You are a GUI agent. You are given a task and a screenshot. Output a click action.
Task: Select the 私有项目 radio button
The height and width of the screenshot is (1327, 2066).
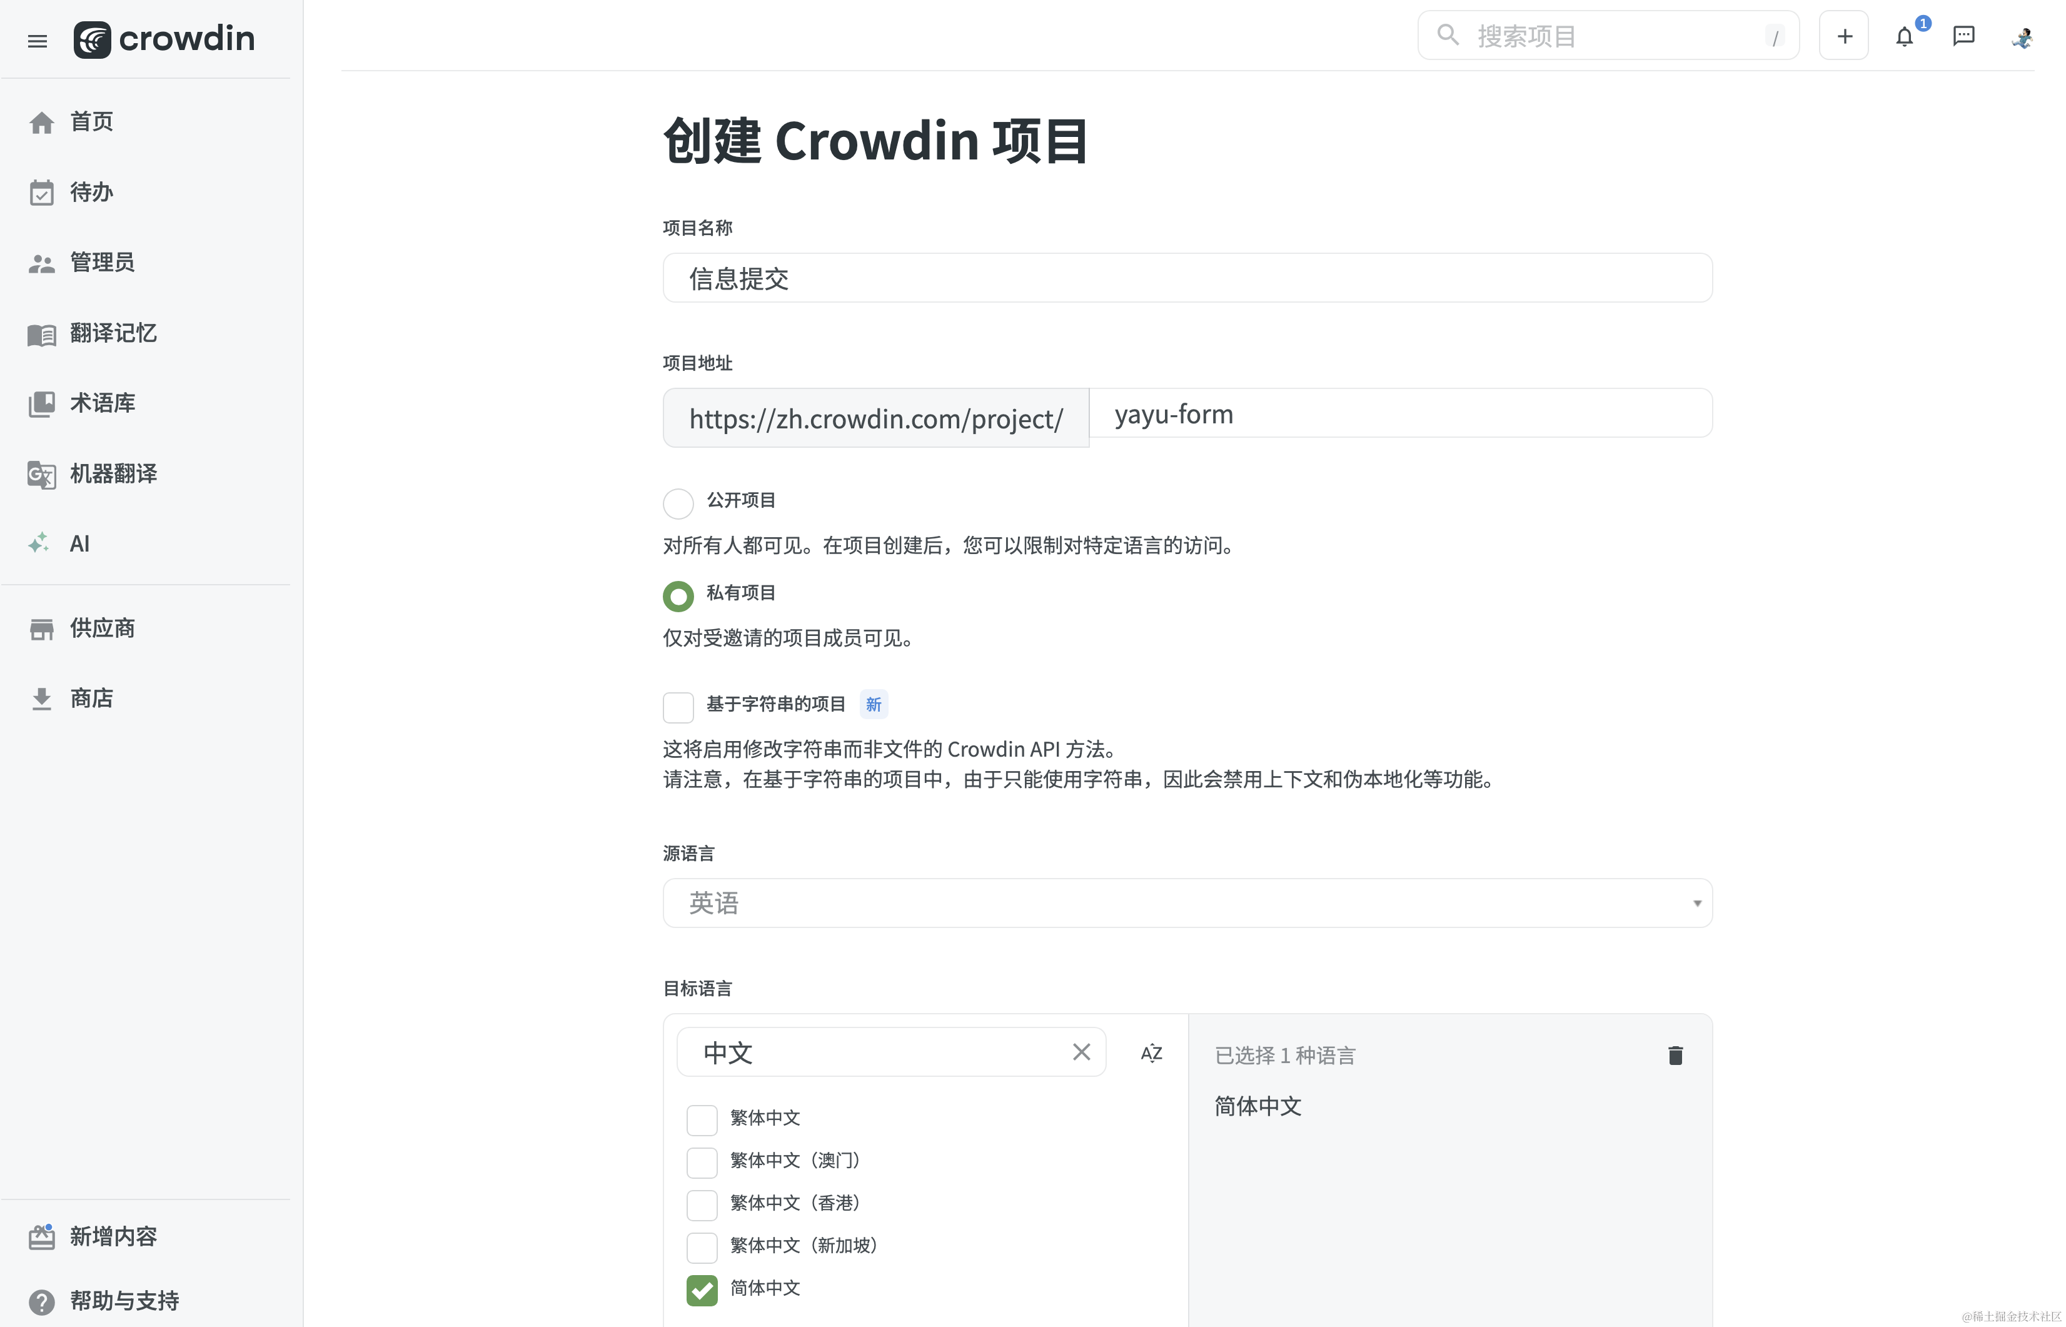[x=678, y=595]
